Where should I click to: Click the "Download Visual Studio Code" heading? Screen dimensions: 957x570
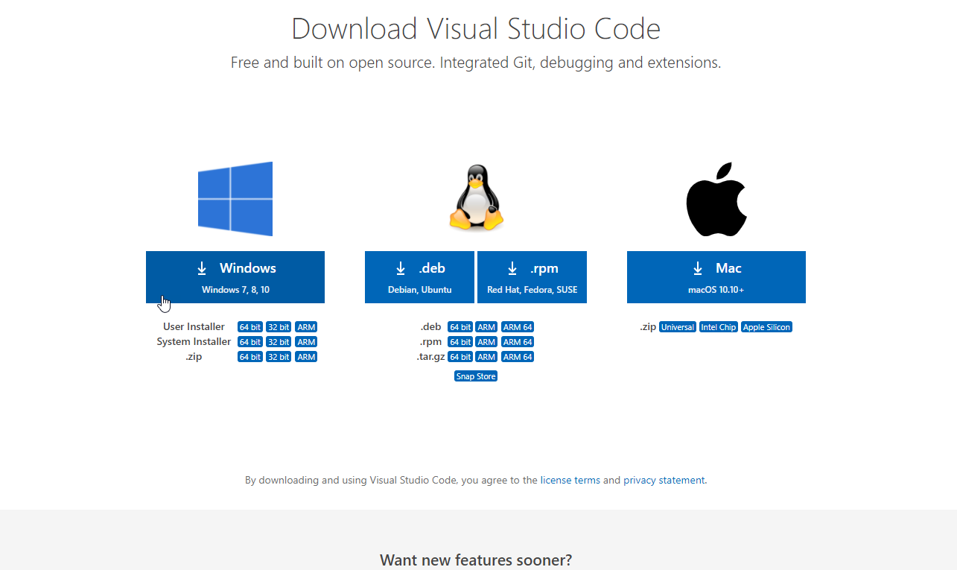click(476, 29)
